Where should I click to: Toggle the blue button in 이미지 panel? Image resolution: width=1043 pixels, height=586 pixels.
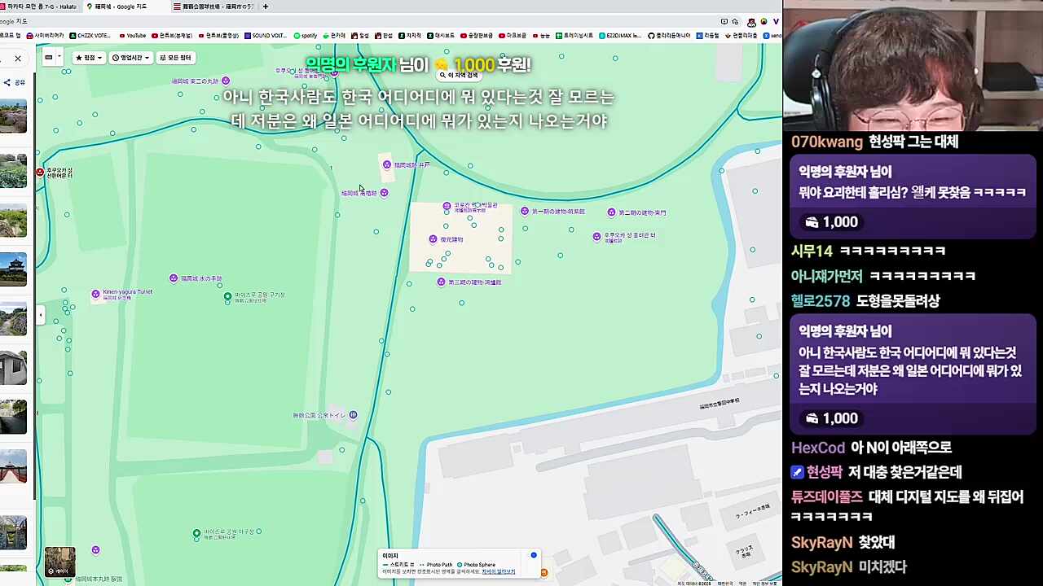pos(534,555)
